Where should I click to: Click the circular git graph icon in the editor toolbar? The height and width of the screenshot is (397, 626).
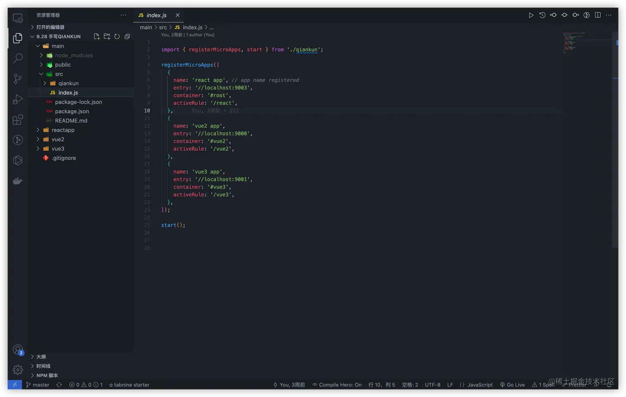point(587,15)
